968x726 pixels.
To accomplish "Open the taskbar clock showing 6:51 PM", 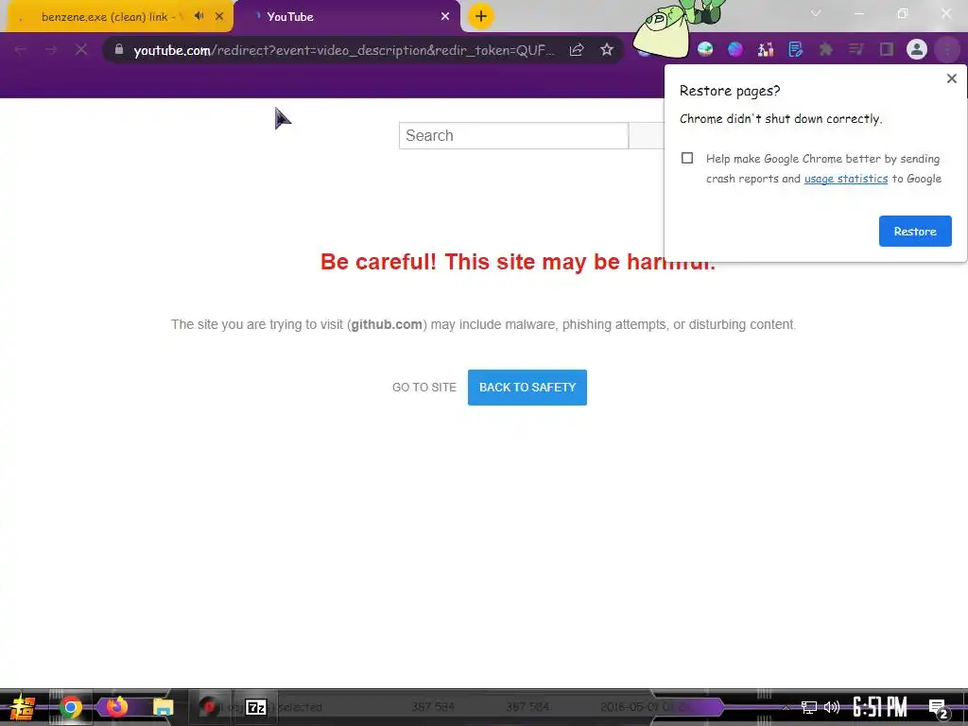I will (880, 707).
